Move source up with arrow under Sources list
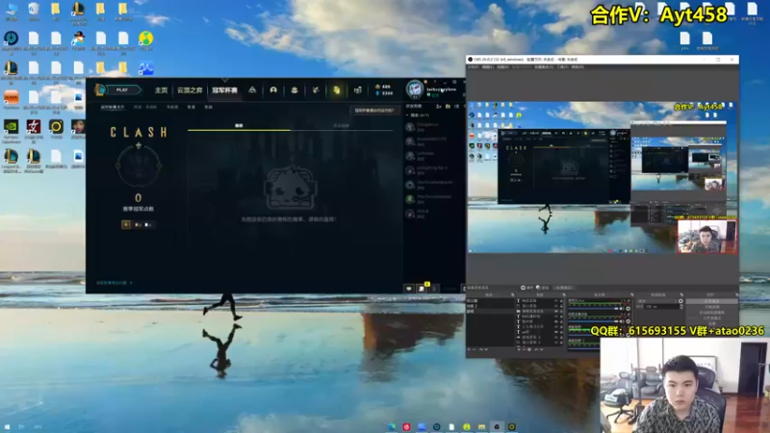This screenshot has width=770, height=433. tap(536, 349)
